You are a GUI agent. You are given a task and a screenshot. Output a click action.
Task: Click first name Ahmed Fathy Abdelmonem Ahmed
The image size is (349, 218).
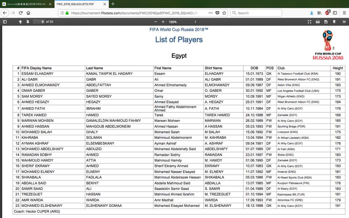click(x=175, y=108)
